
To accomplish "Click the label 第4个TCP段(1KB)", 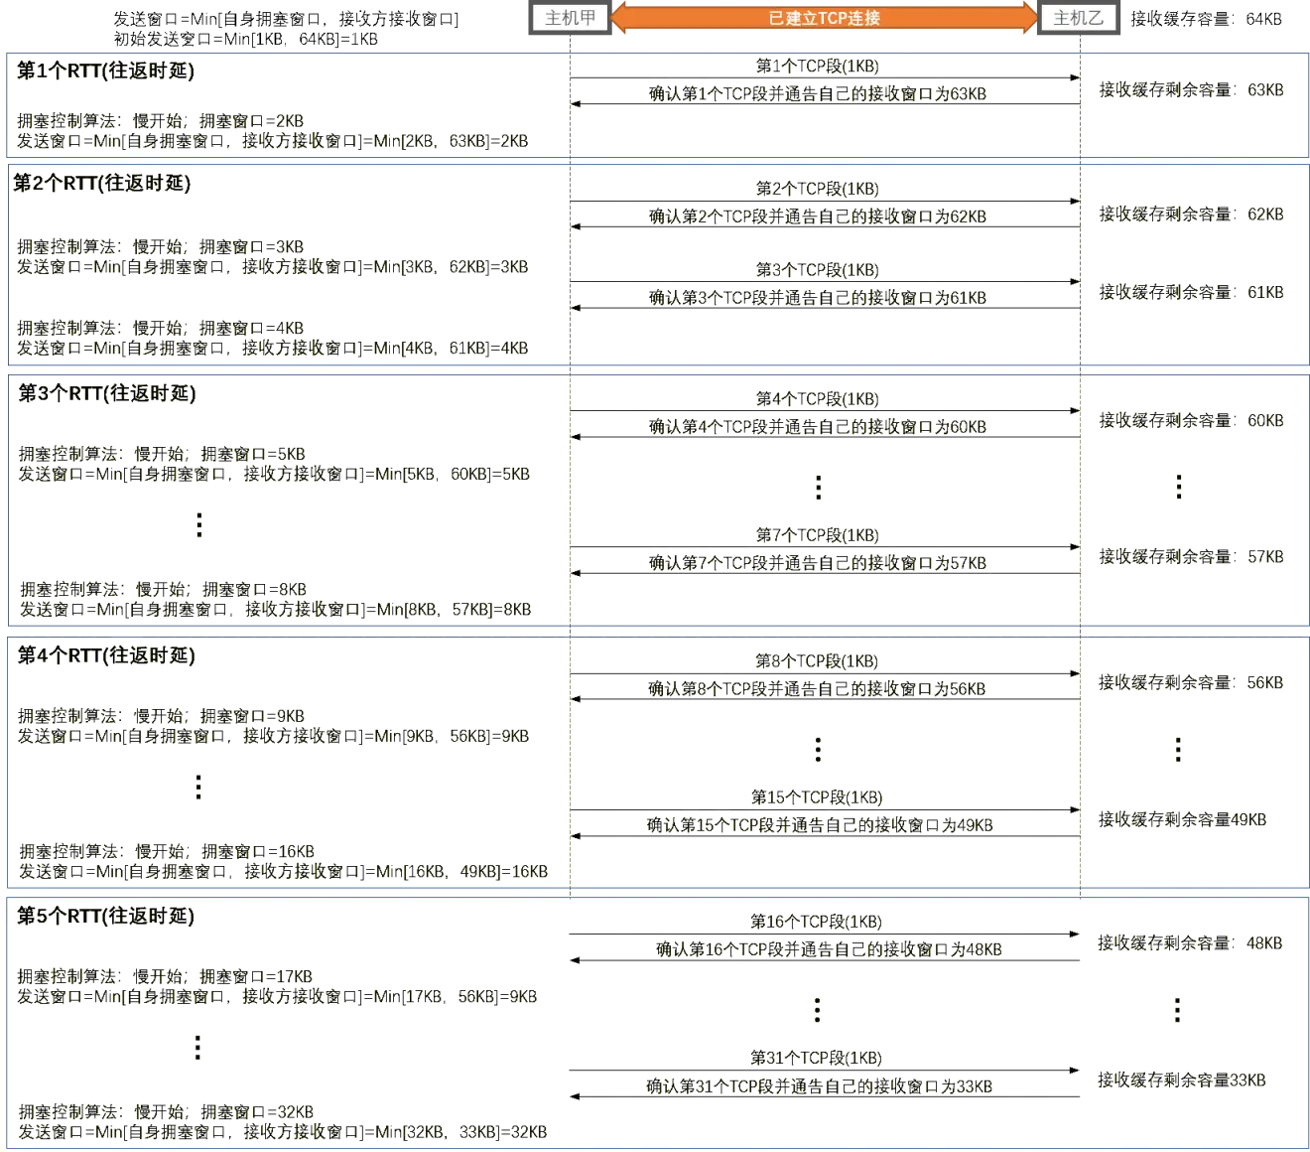I will (x=818, y=399).
